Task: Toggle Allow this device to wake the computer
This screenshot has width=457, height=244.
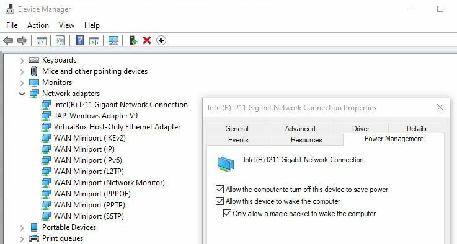Action: point(220,201)
